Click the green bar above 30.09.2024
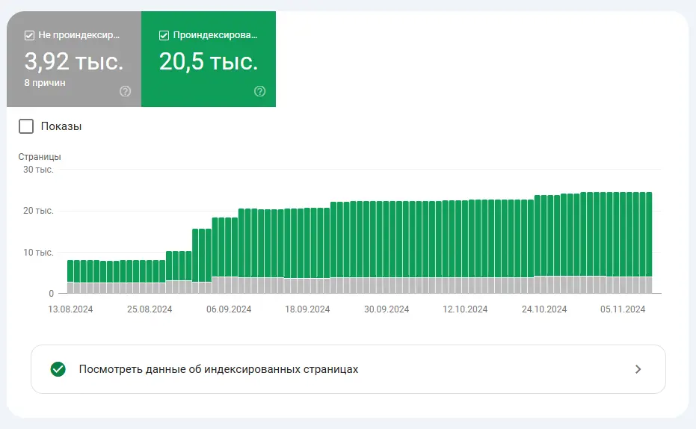 click(x=387, y=240)
